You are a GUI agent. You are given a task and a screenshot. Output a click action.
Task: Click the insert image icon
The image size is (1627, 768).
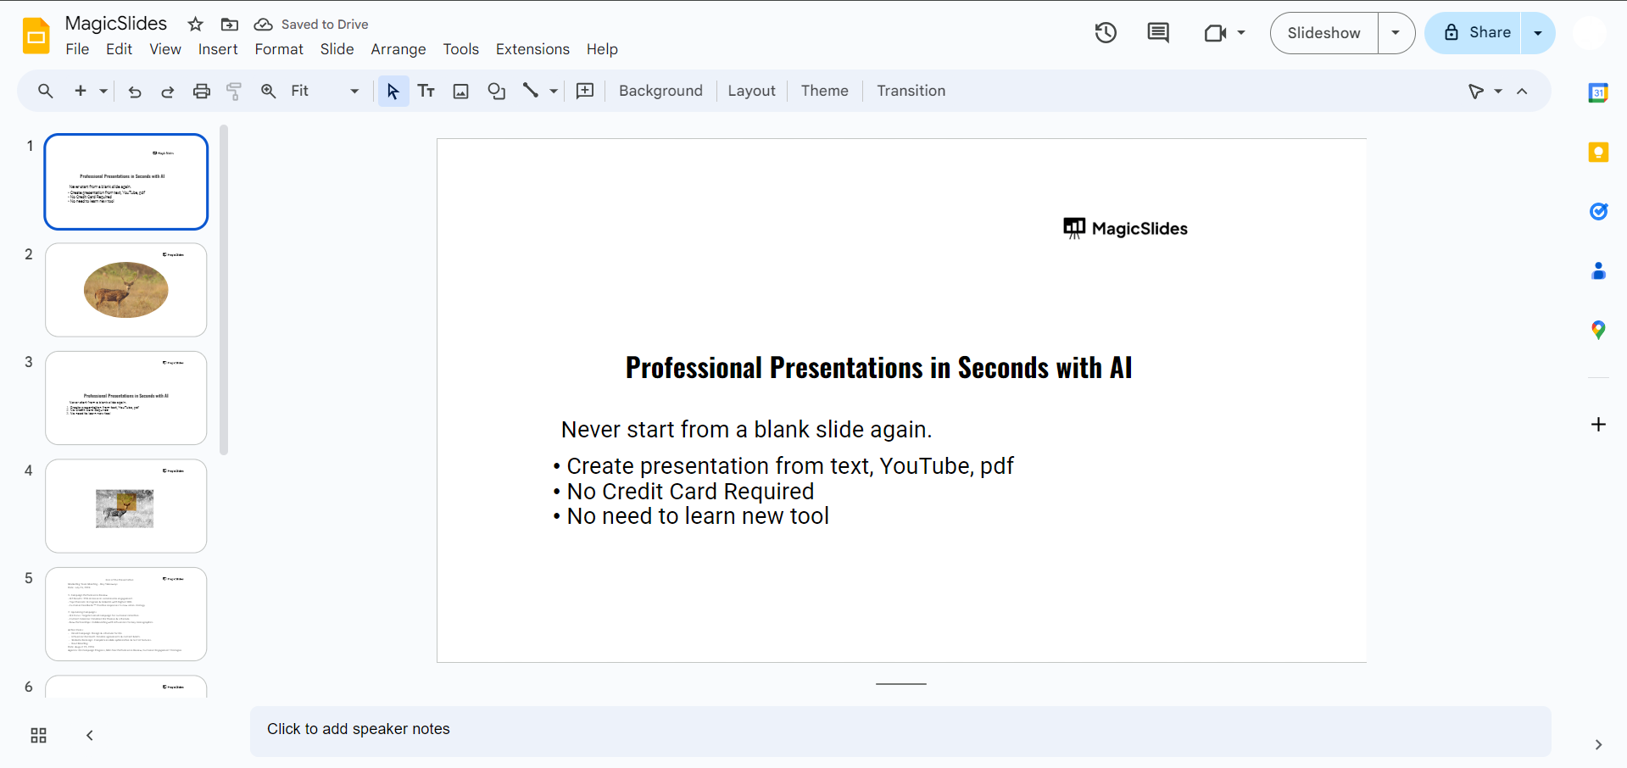[460, 92]
